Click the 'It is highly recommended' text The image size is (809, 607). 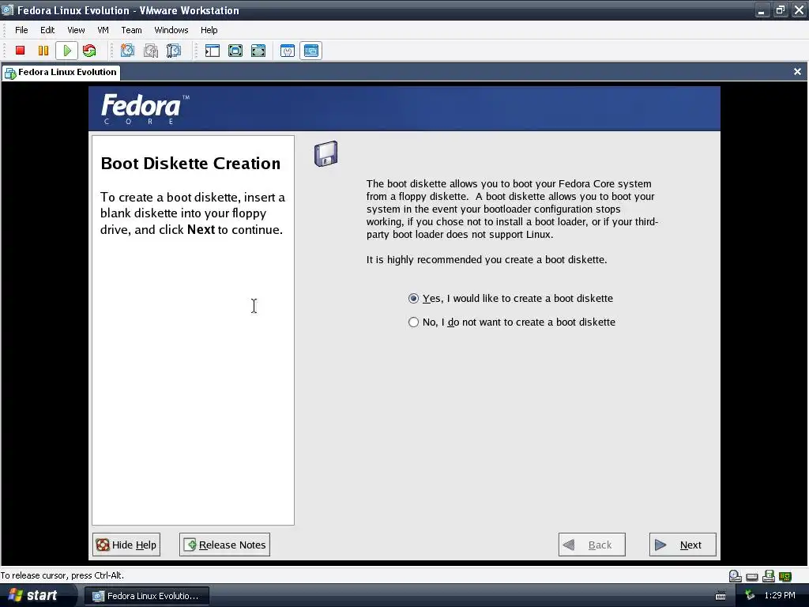click(x=487, y=259)
